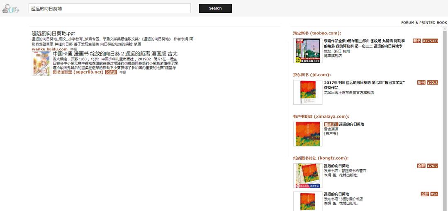Focus the search box containing 遥远的向日葵地
The height and width of the screenshot is (211, 448).
point(110,9)
